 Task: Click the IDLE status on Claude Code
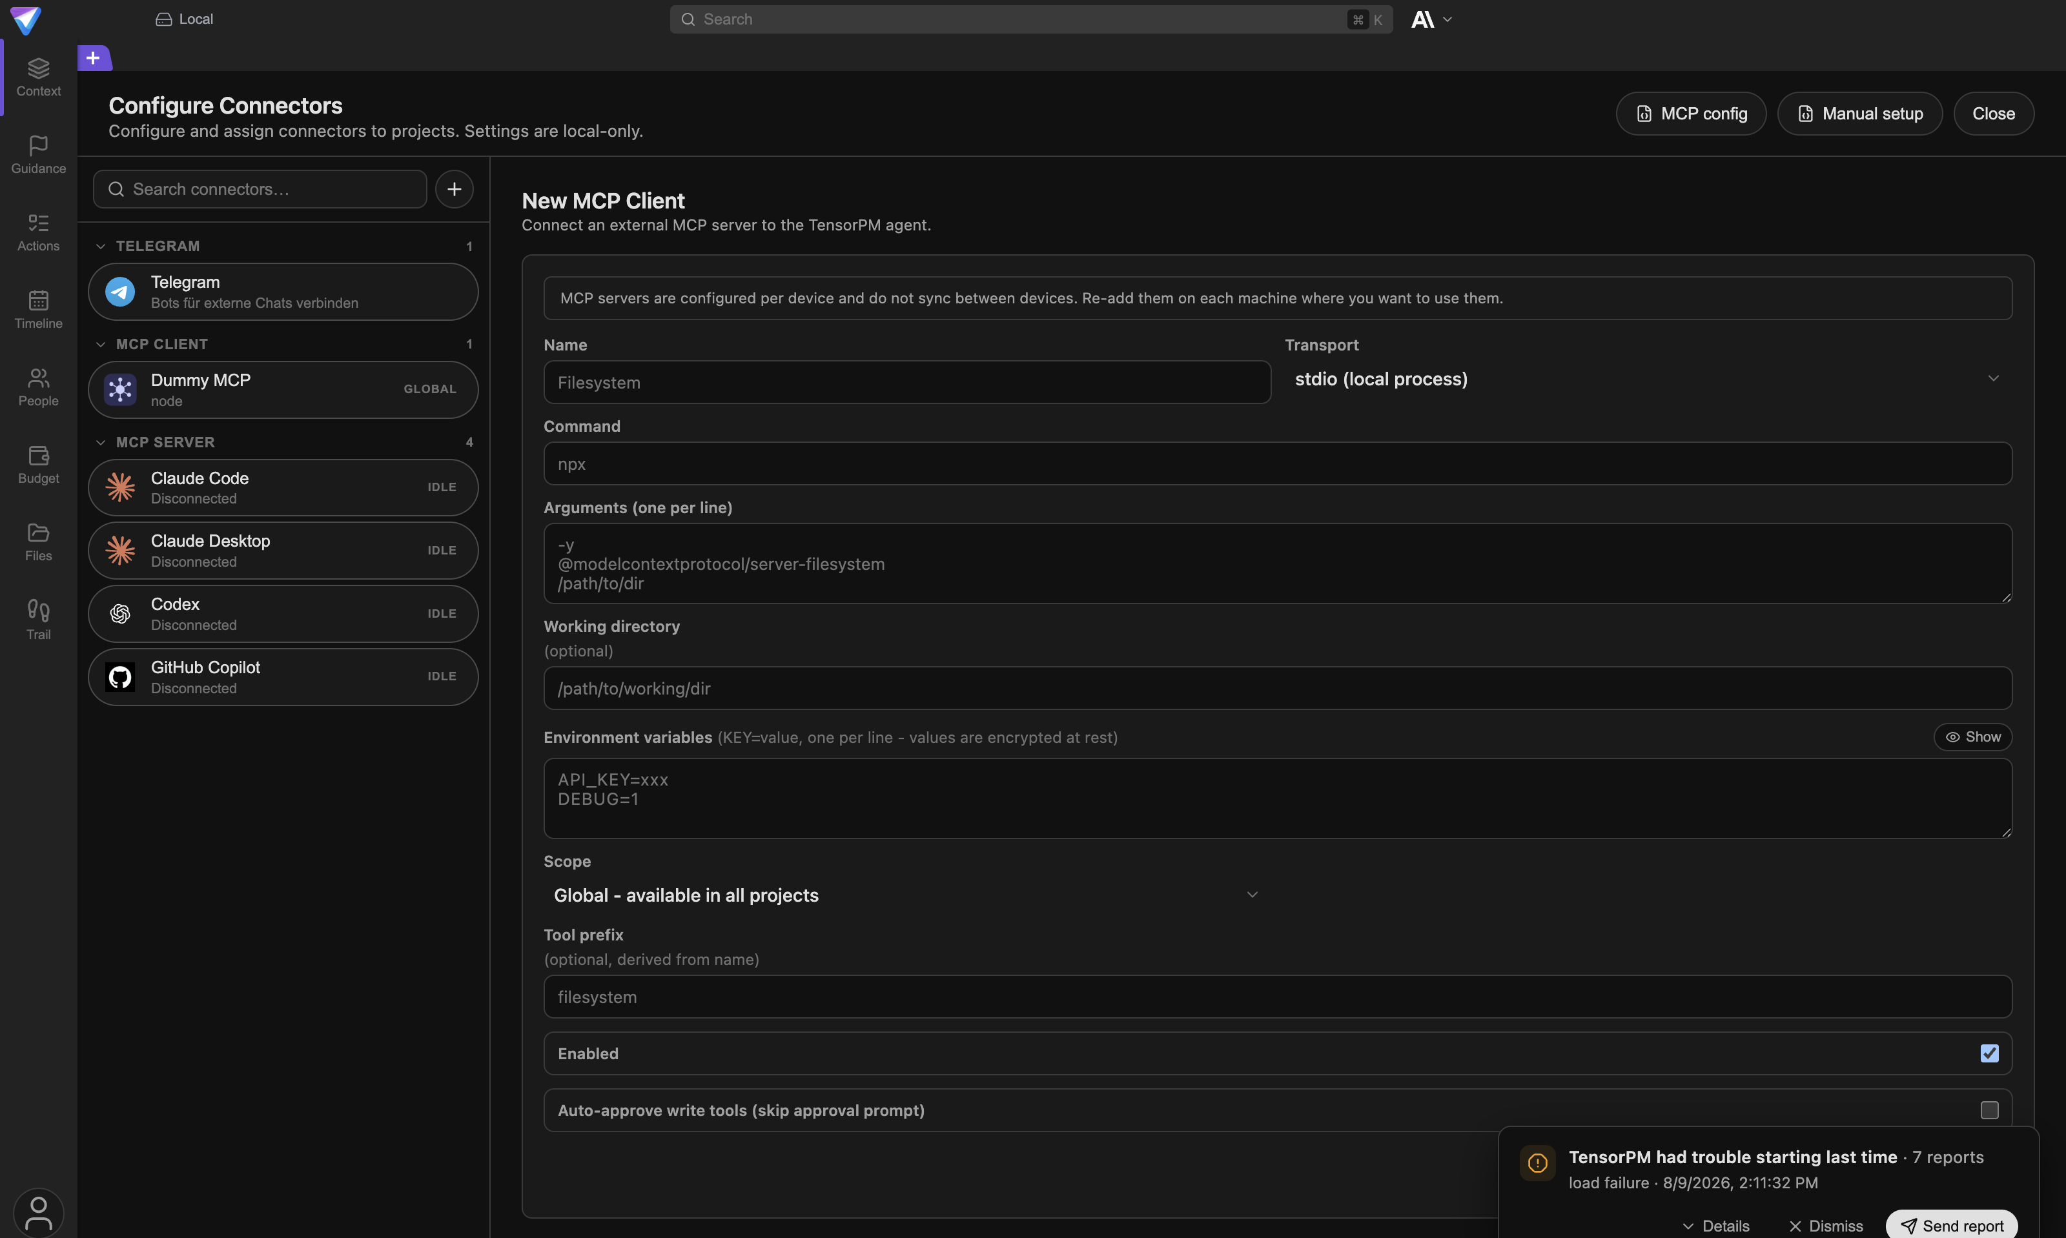pos(442,487)
